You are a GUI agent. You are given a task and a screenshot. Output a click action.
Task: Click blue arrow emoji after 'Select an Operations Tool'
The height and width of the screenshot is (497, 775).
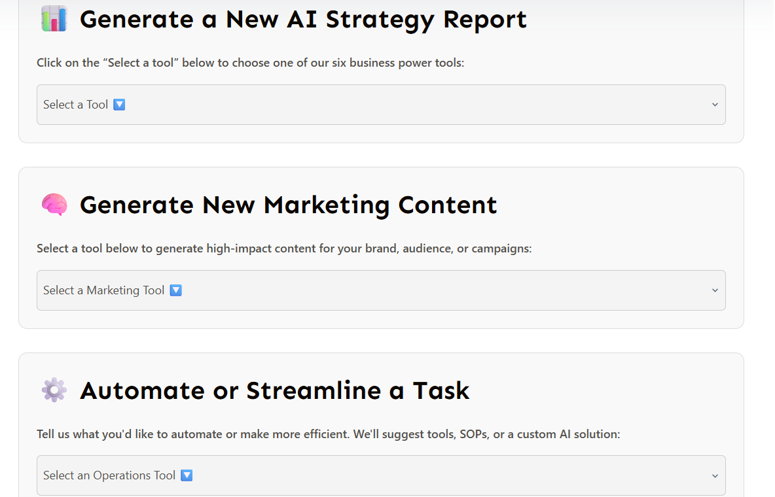pyautogui.click(x=187, y=475)
